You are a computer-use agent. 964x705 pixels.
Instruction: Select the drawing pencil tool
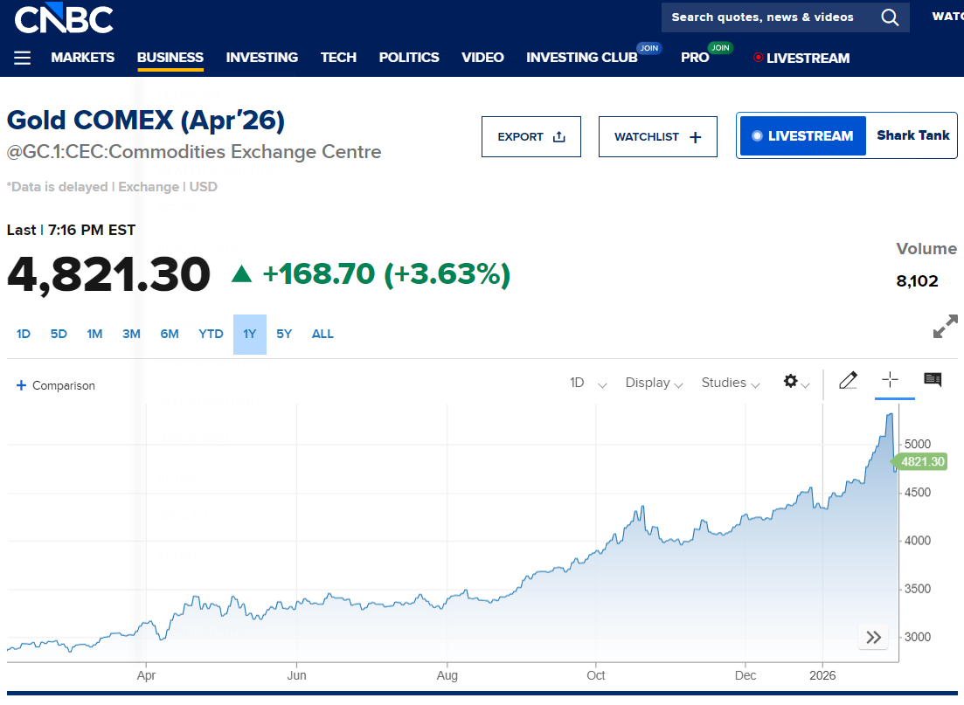click(x=848, y=381)
